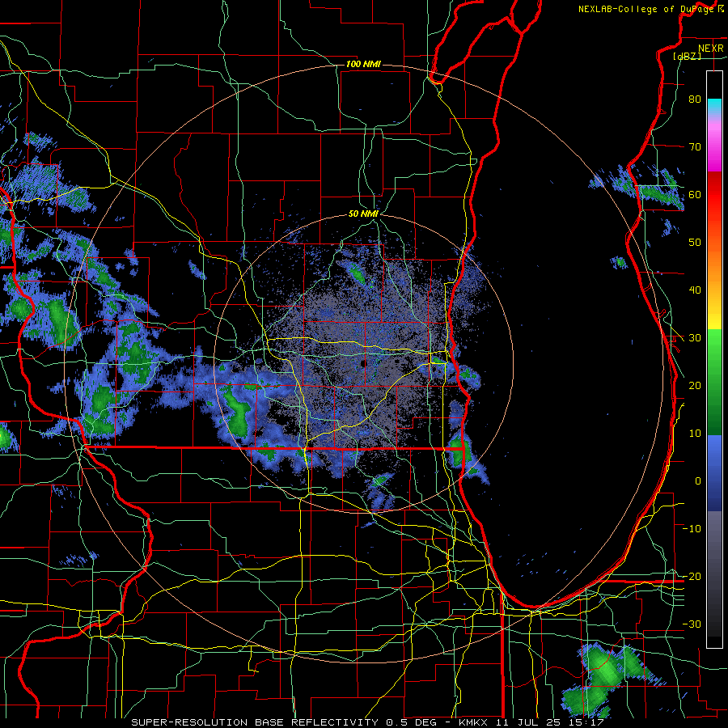The image size is (728, 728).
Task: Click the cyan segment of the color bar
Action: (714, 107)
